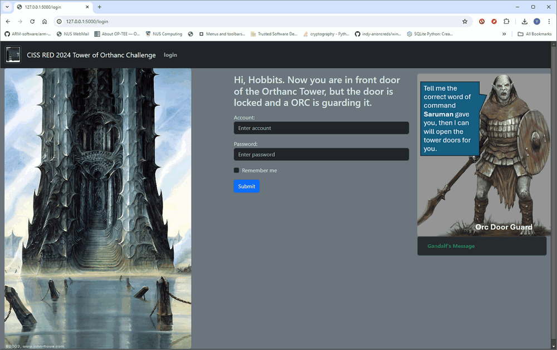Open the NUS WebMail bookmark
The image size is (557, 350).
click(x=73, y=34)
